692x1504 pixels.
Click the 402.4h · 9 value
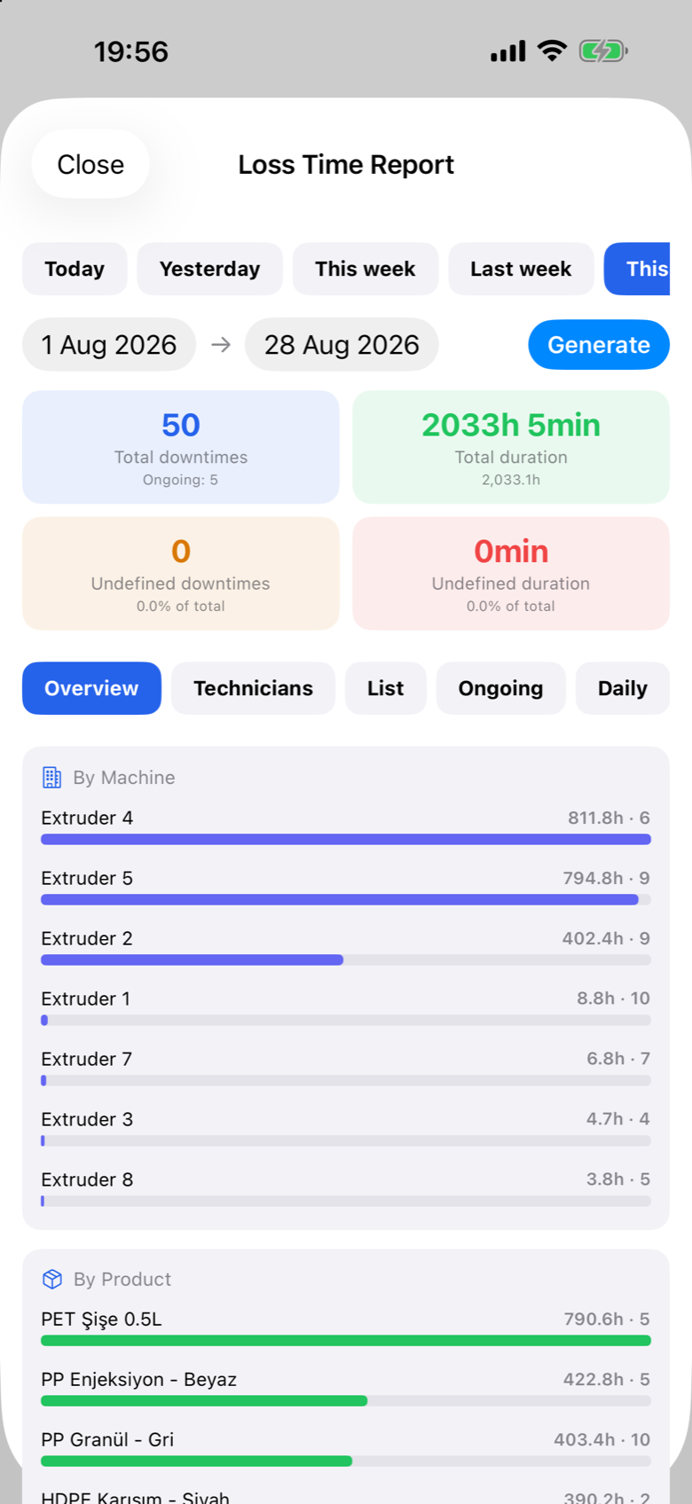pos(607,938)
